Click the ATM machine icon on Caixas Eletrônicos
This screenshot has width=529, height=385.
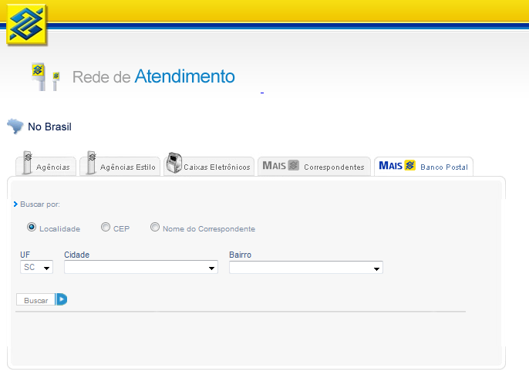tap(174, 164)
